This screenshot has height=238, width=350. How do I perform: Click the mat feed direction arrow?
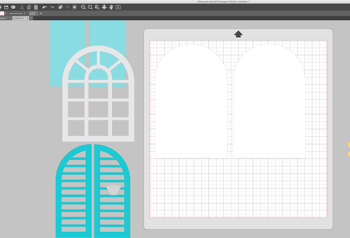click(238, 34)
